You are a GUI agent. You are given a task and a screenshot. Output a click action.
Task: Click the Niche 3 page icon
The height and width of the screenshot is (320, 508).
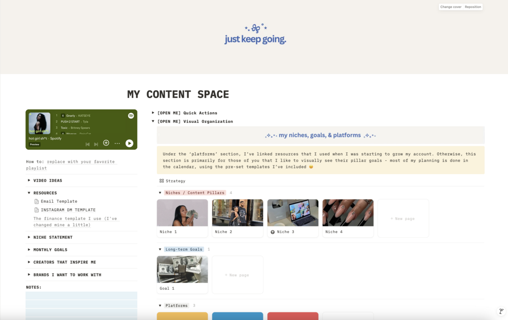[272, 232]
